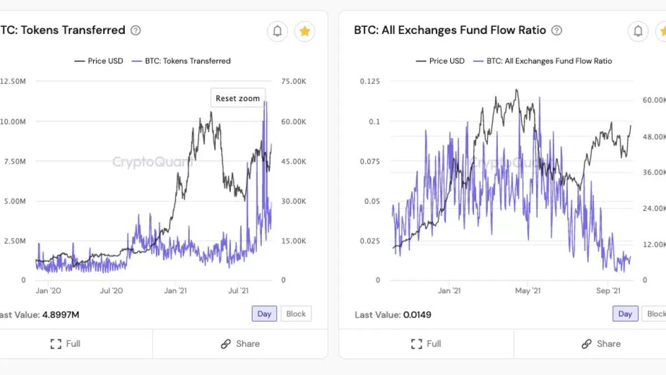Click the BTC: All Exchanges Fund Flow Ratio title
The height and width of the screenshot is (375, 666).
450,30
